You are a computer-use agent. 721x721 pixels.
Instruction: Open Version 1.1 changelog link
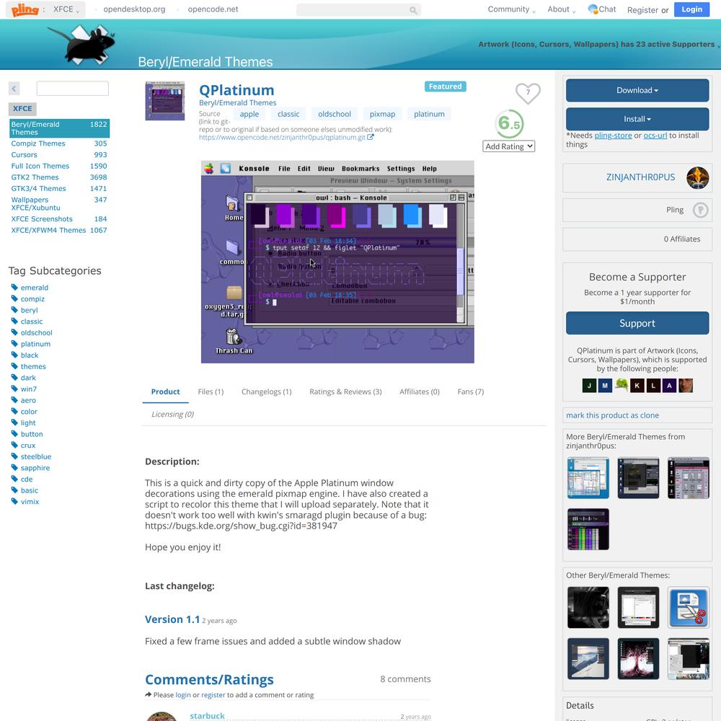point(172,619)
